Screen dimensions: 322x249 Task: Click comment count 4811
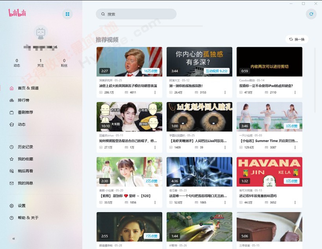tap(131, 92)
